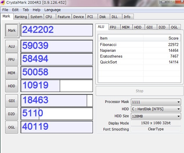Click the CrystalMark app icon in title bar

3,2
